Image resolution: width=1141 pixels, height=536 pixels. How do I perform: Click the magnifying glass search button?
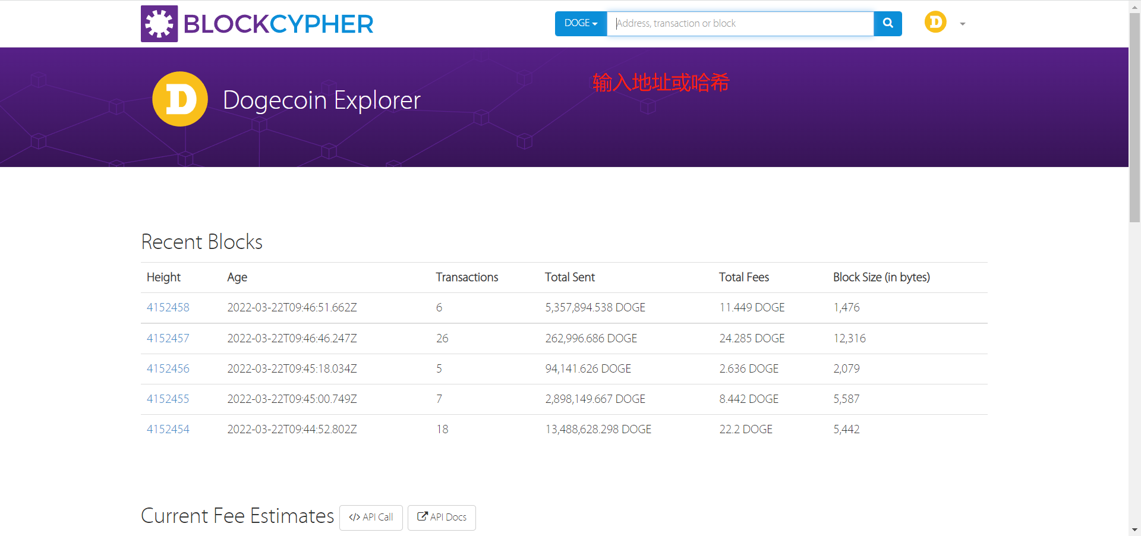(888, 24)
